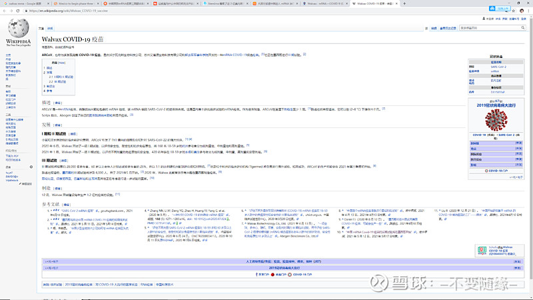Switch to the Stemirna tab
The height and width of the screenshot is (300, 533).
pyautogui.click(x=225, y=3)
